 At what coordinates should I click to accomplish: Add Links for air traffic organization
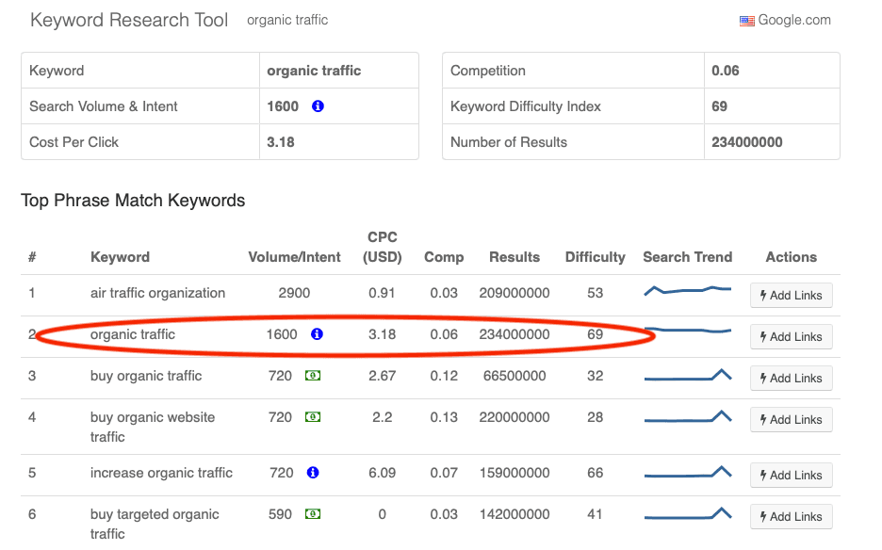point(791,295)
